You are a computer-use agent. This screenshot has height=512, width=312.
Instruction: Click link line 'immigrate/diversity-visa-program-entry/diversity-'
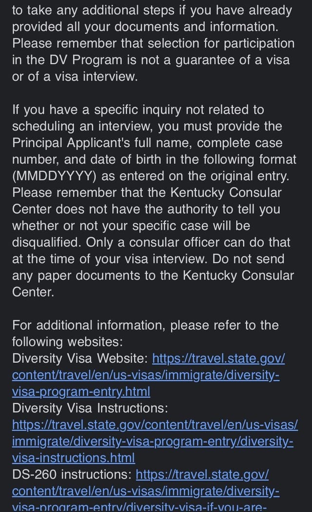pos(153,441)
